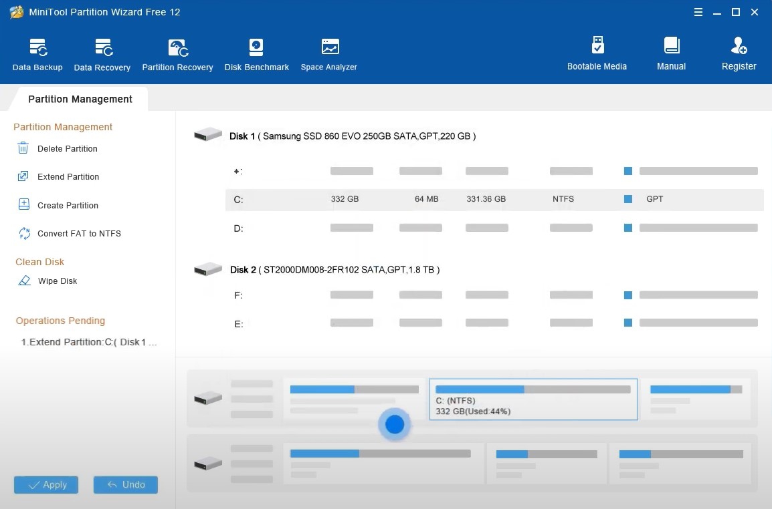Open the Manual book icon
This screenshot has width=772, height=509.
(x=671, y=53)
